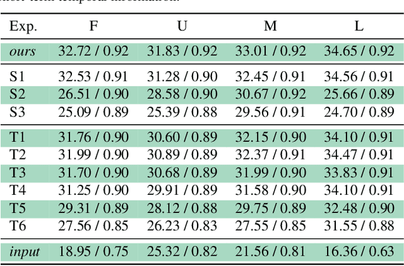Viewport: 404px width, 266px height.
Task: Click the 'Exp.' column header
Action: click(x=25, y=27)
